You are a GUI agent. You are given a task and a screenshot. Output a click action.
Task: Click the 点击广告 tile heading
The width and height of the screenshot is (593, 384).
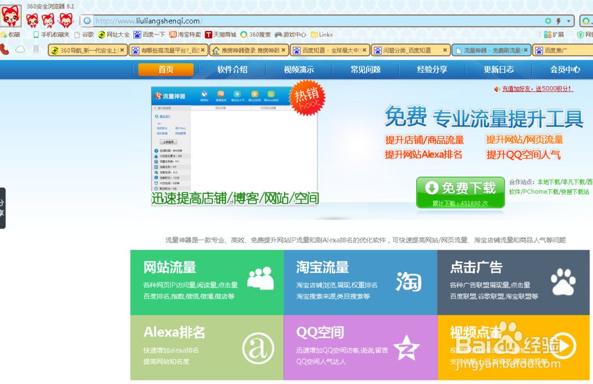(476, 267)
